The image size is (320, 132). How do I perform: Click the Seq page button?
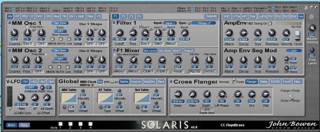24,125
